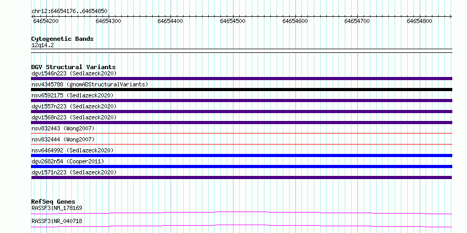Click ruler position 64654500
The width and height of the screenshot is (467, 233).
[232, 21]
